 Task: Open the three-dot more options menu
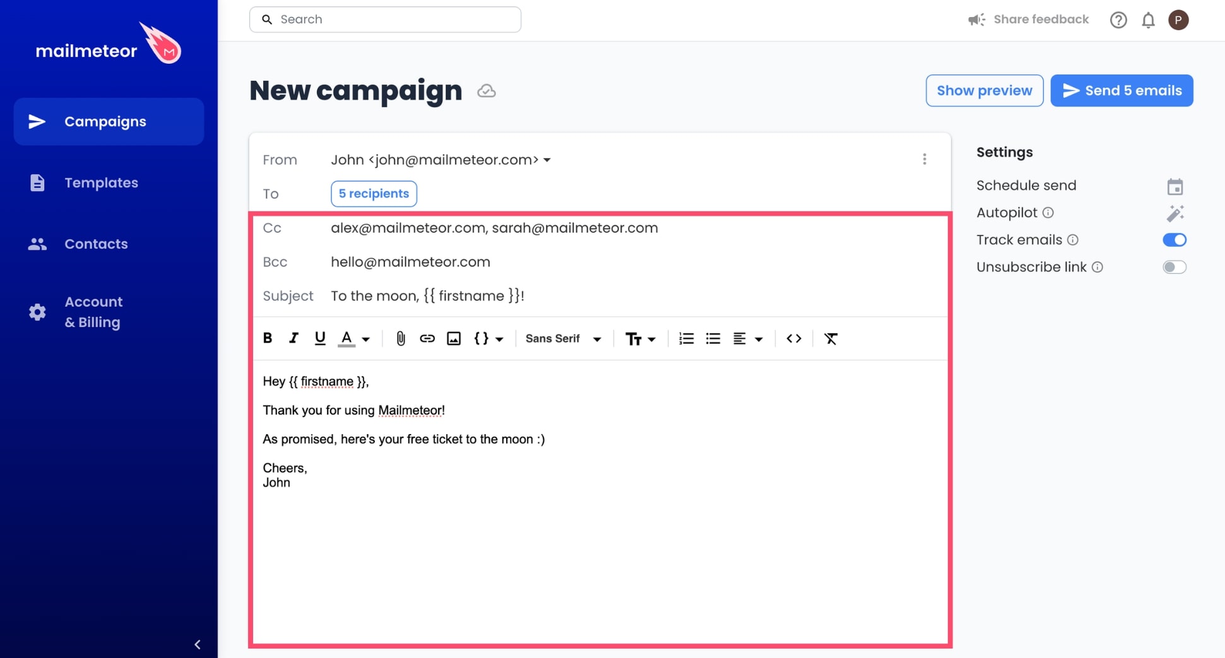click(x=925, y=159)
